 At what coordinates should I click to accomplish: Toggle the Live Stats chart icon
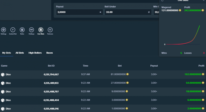41,30
